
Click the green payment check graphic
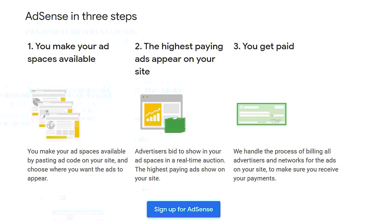point(261,114)
